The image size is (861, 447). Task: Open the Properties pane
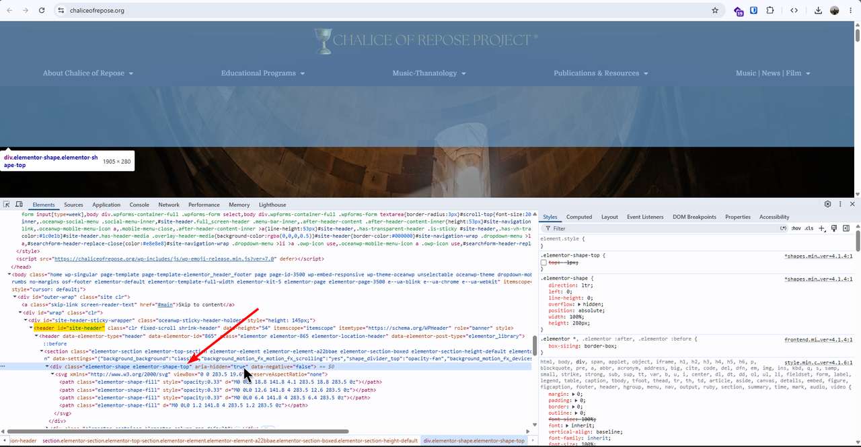tap(738, 217)
